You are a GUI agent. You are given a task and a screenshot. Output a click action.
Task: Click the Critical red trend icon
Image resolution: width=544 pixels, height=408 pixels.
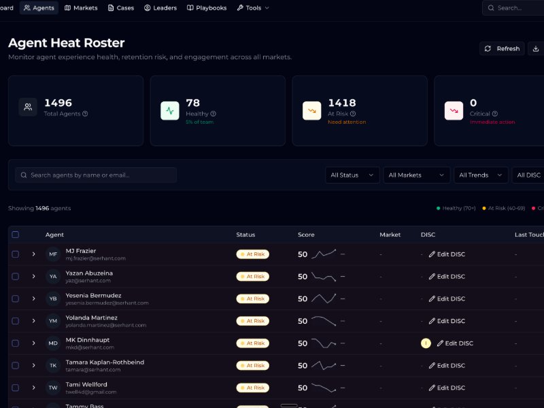point(454,110)
